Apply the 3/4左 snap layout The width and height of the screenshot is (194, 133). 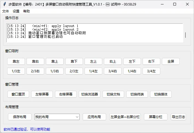151,71
